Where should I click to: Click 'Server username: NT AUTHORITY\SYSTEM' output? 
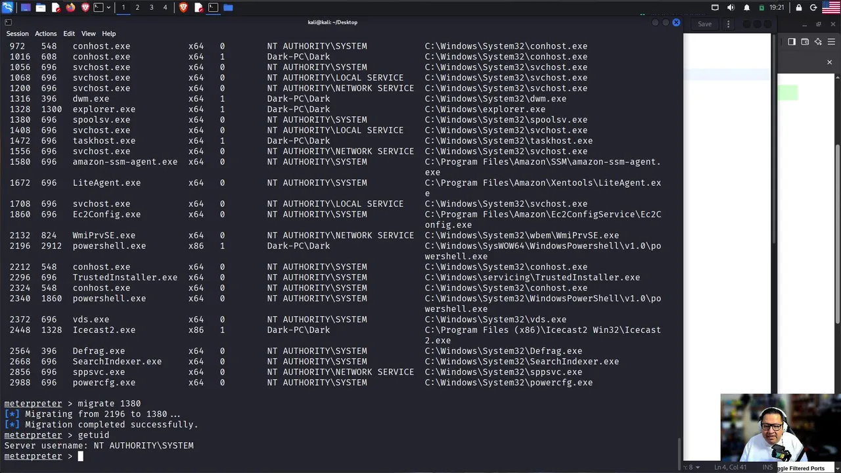99,445
